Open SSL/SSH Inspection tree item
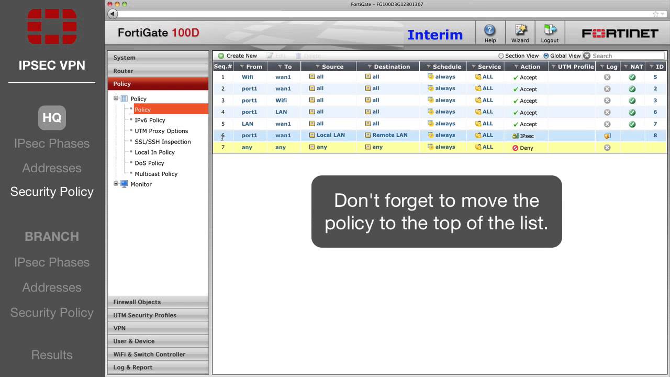 tap(163, 141)
